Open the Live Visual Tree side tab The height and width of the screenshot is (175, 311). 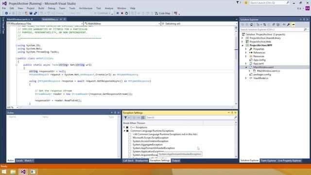click(3, 25)
